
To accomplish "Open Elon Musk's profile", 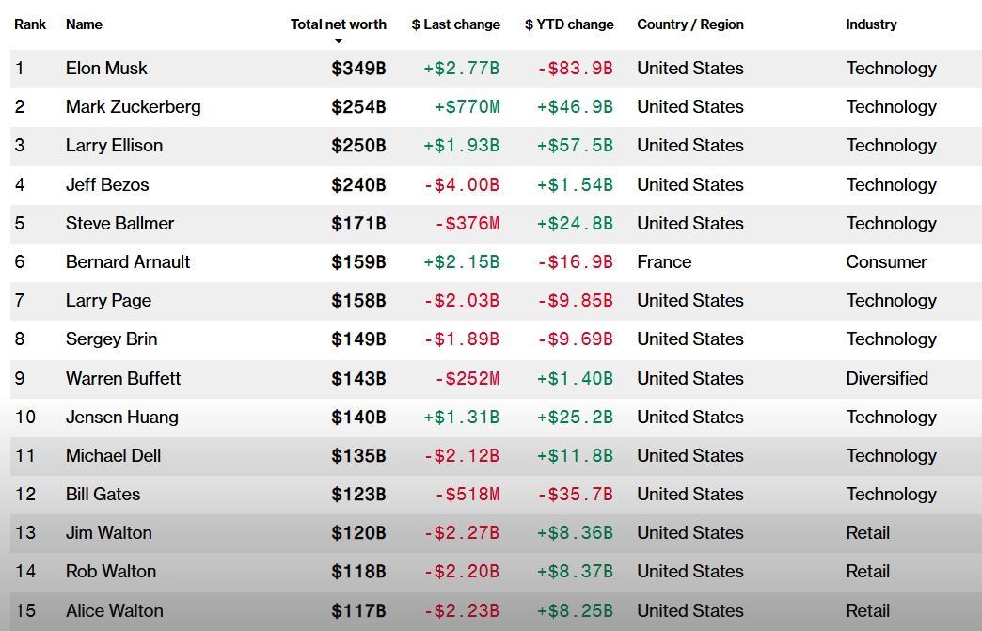I will tap(106, 69).
